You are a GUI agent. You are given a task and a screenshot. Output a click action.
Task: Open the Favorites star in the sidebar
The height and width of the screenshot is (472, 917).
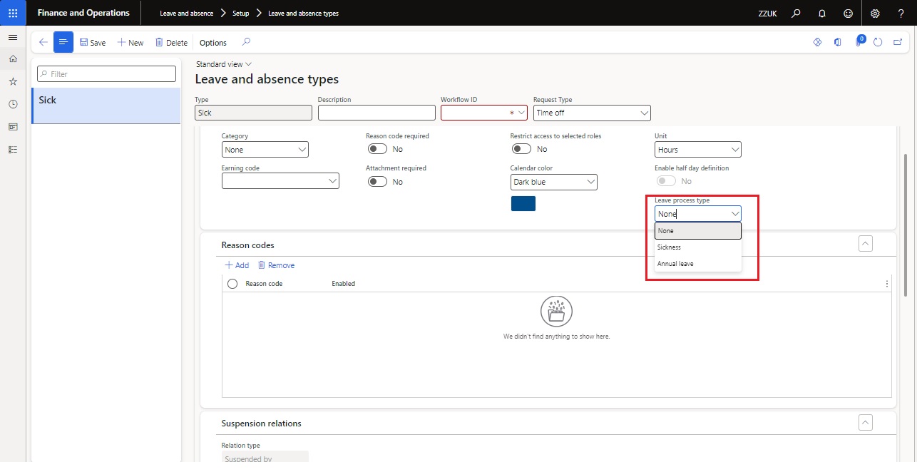[13, 81]
